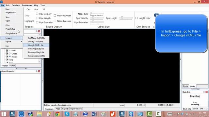Viewport: 209px width, 117px height.
Task: Switch to the Layers tab
Action: (12, 66)
